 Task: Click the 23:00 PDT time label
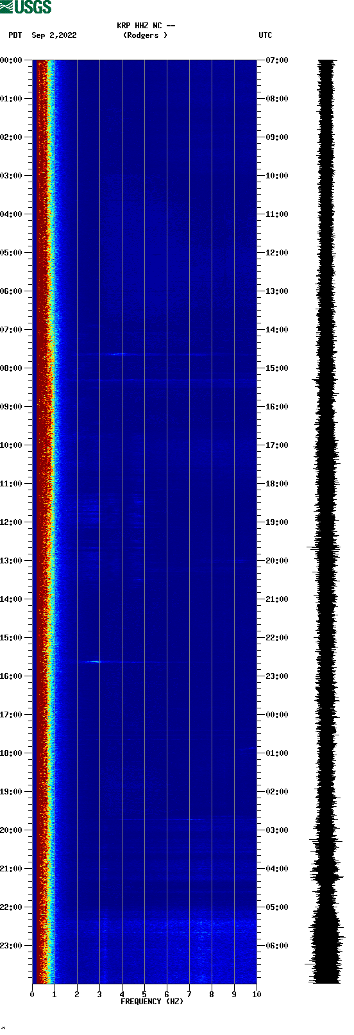click(x=12, y=946)
